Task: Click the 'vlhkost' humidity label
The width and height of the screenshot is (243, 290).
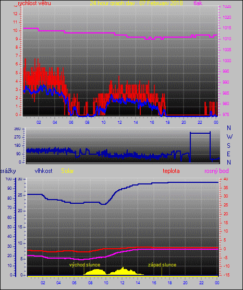Action: click(x=44, y=171)
